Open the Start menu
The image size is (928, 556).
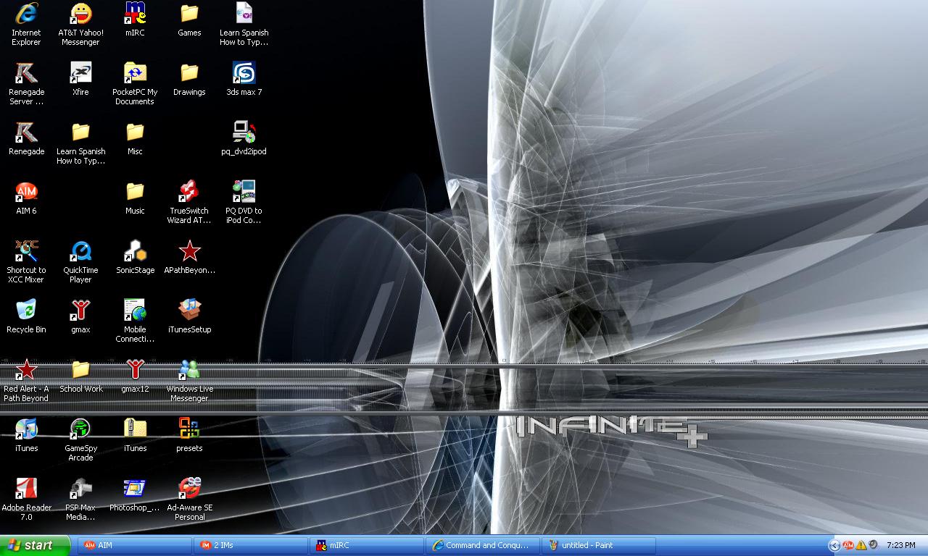point(35,545)
